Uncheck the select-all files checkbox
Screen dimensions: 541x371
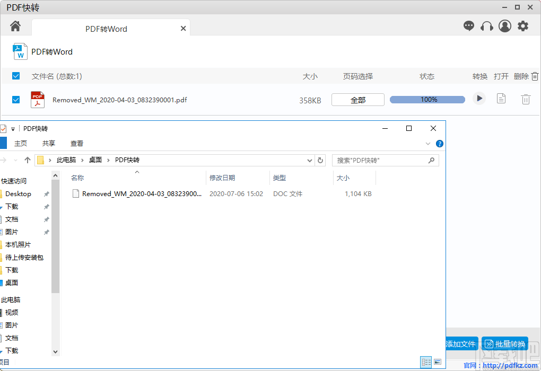(x=15, y=76)
